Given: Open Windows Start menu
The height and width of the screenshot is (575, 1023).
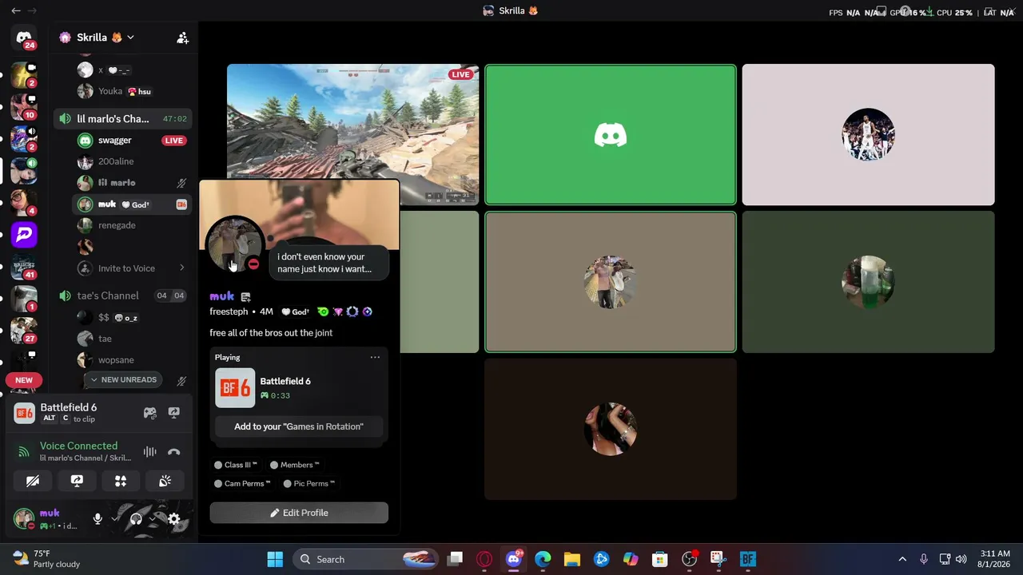Looking at the screenshot, I should (275, 559).
